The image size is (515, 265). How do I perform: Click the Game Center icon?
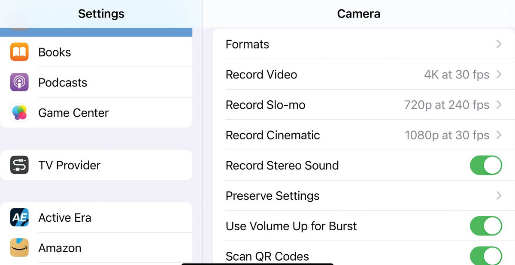[19, 113]
